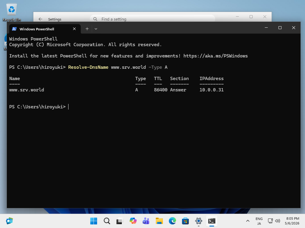Click search magnifier in Settings window
Image resolution: width=305 pixels, height=228 pixels.
pos(95,19)
